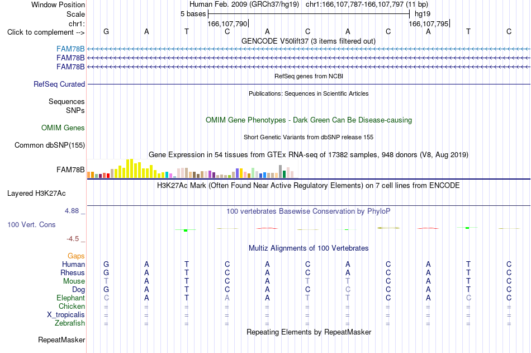Screen dimensions: 531x353
Task: Click the SNPs publications track label
Action: pyautogui.click(x=75, y=111)
